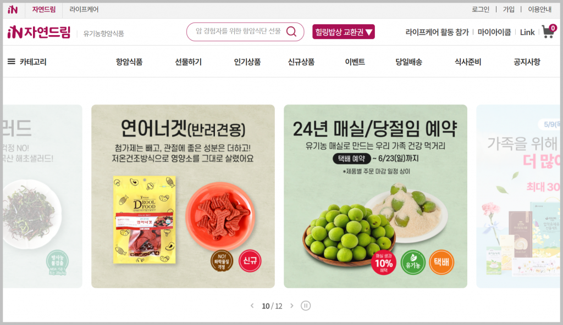This screenshot has width=563, height=325.
Task: Switch to the 라이프케어 tab
Action: [x=84, y=9]
